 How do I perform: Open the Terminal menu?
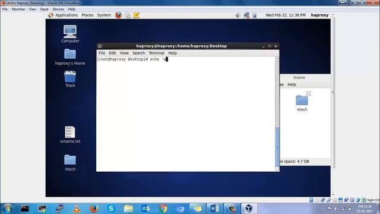pos(156,53)
